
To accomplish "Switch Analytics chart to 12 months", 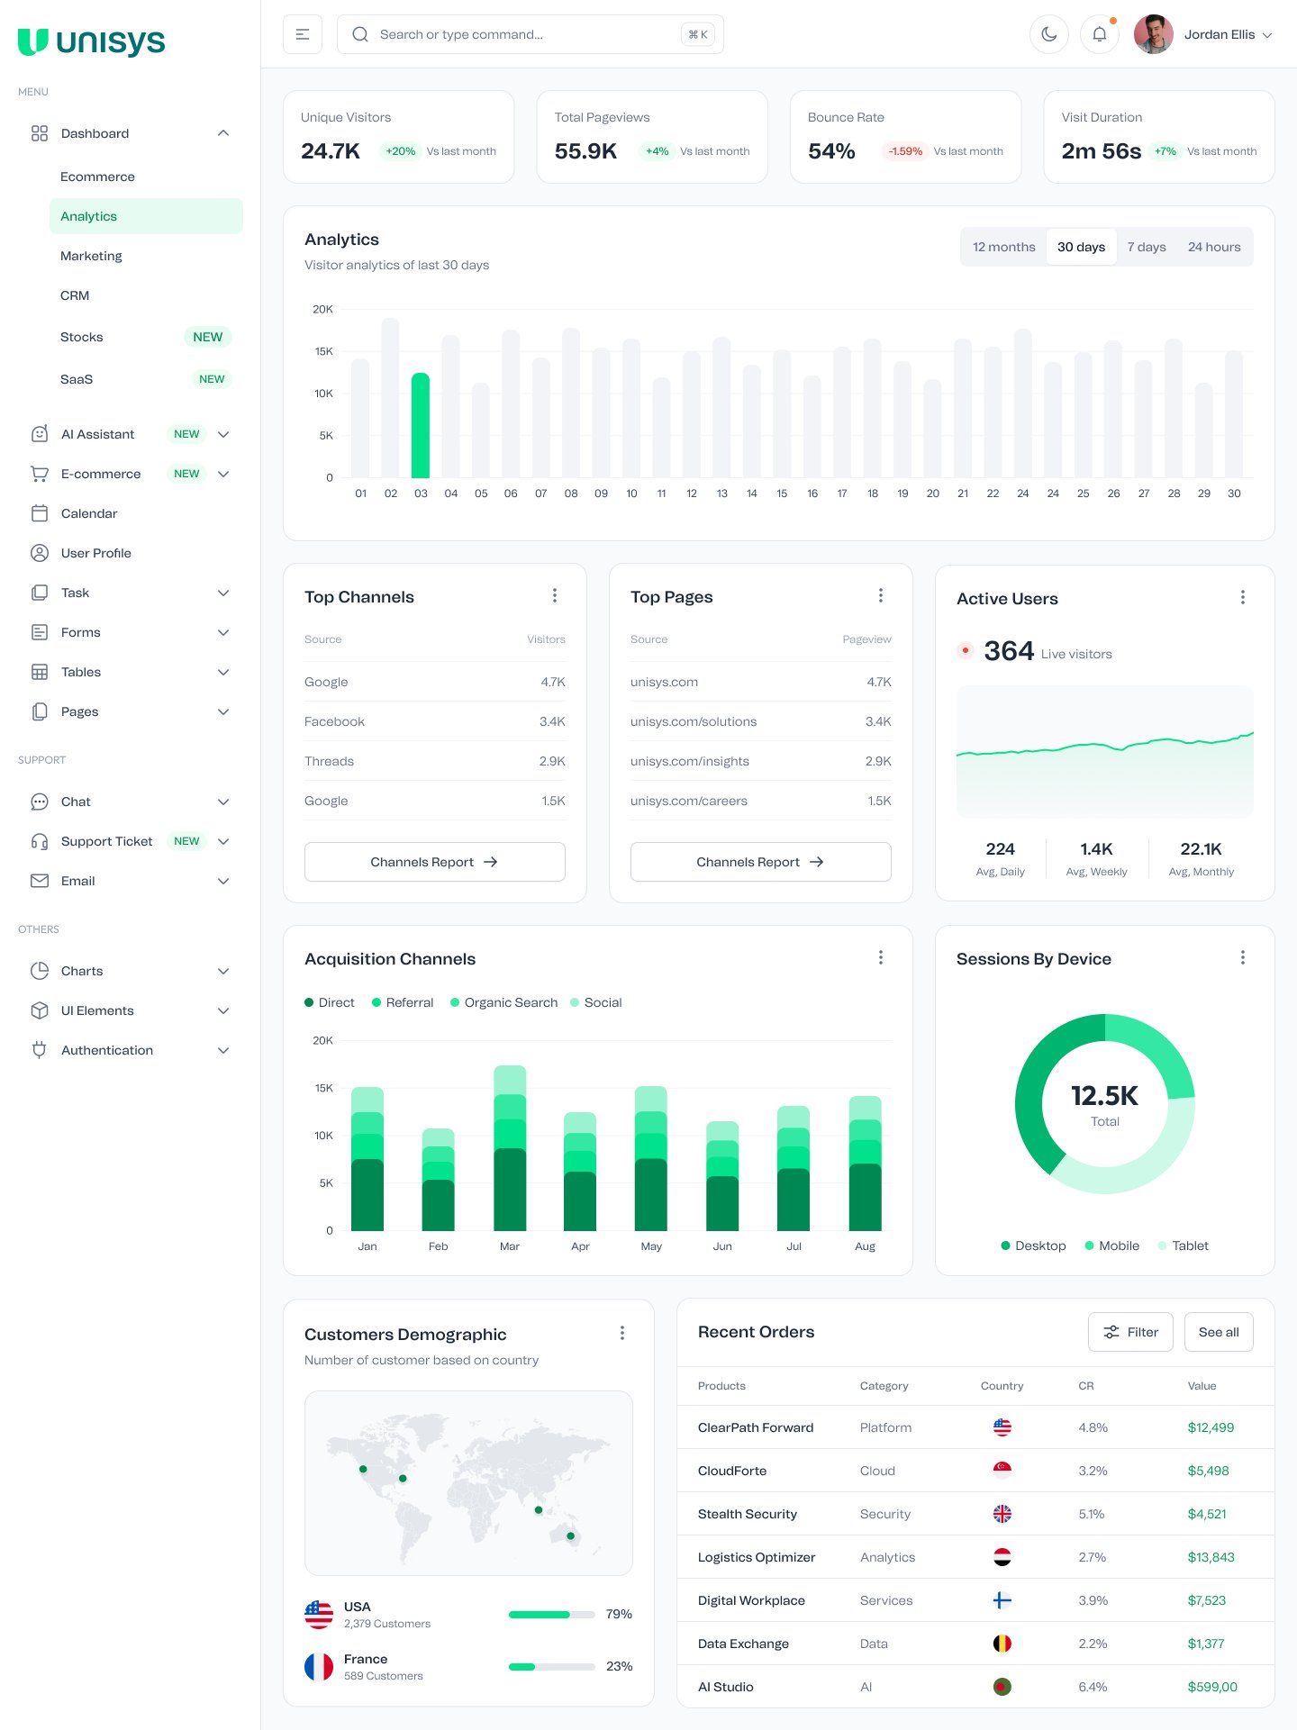I will 1003,247.
